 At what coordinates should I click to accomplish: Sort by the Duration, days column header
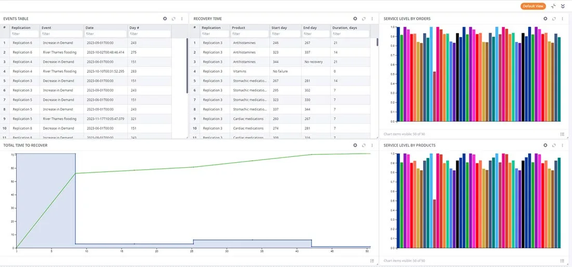[344, 28]
